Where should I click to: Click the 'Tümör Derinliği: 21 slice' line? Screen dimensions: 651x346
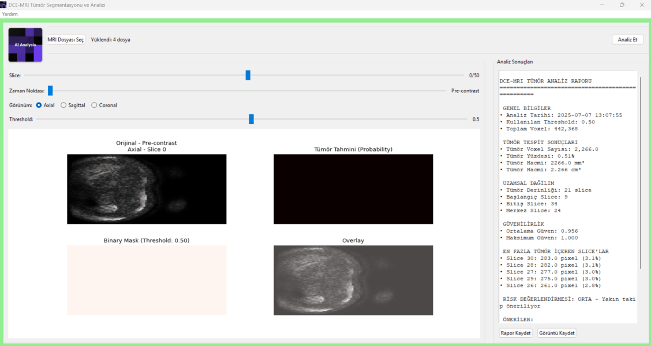pos(545,190)
